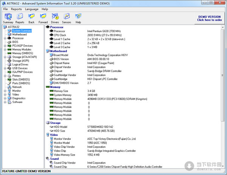Click the Storage section header icon

pos(48,123)
